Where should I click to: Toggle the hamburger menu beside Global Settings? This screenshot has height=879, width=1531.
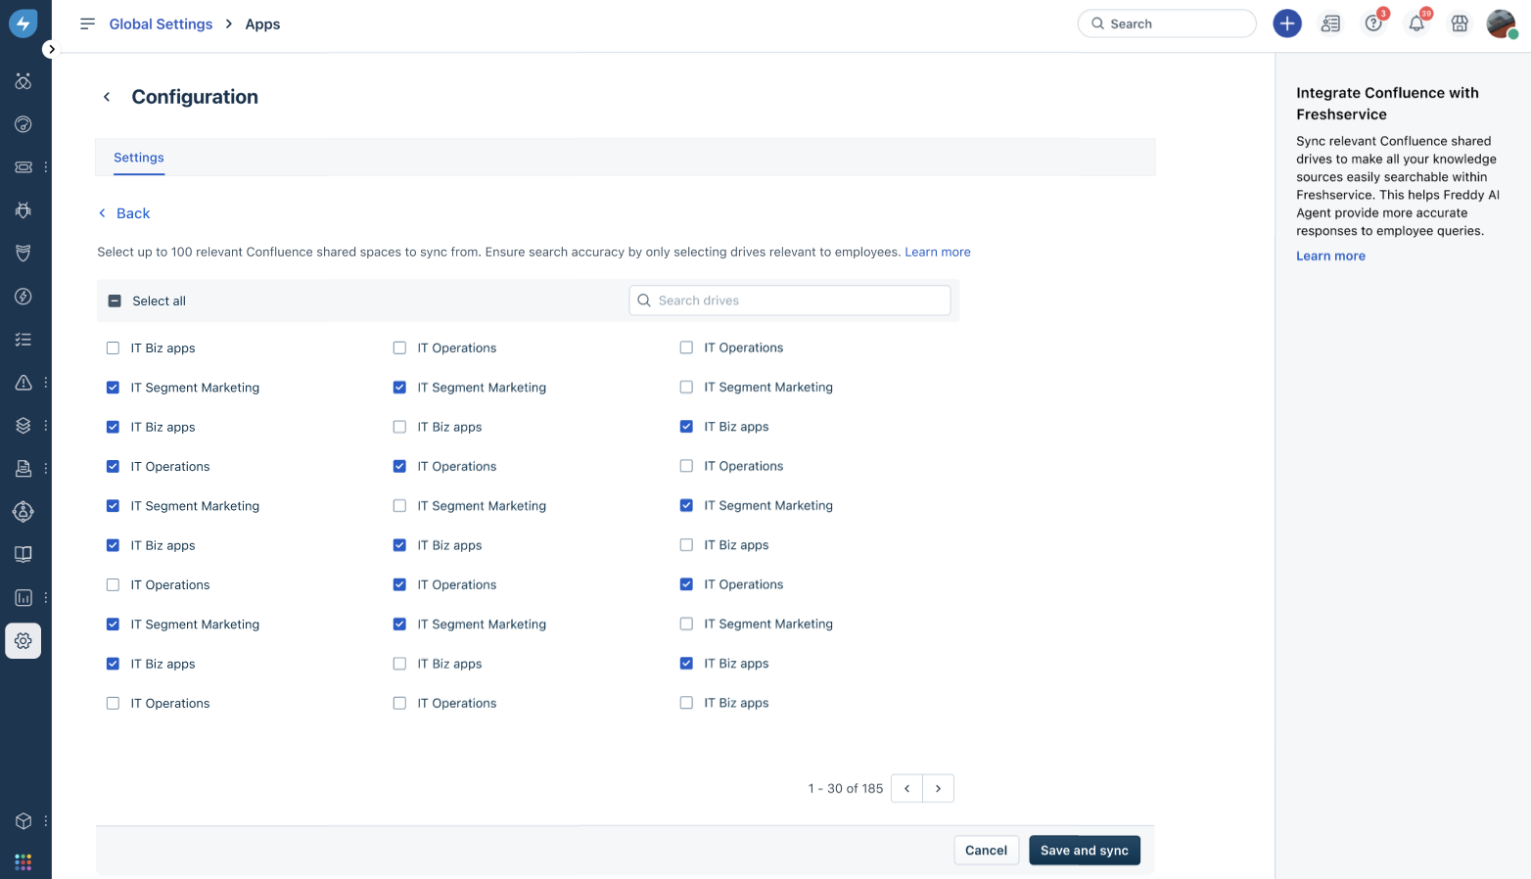(87, 23)
